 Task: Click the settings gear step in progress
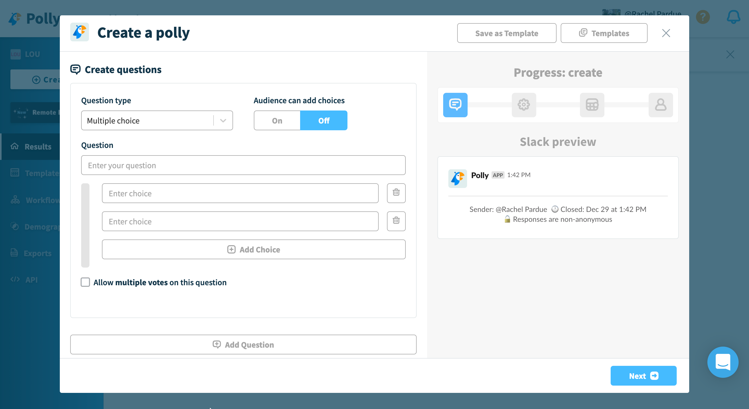click(524, 105)
